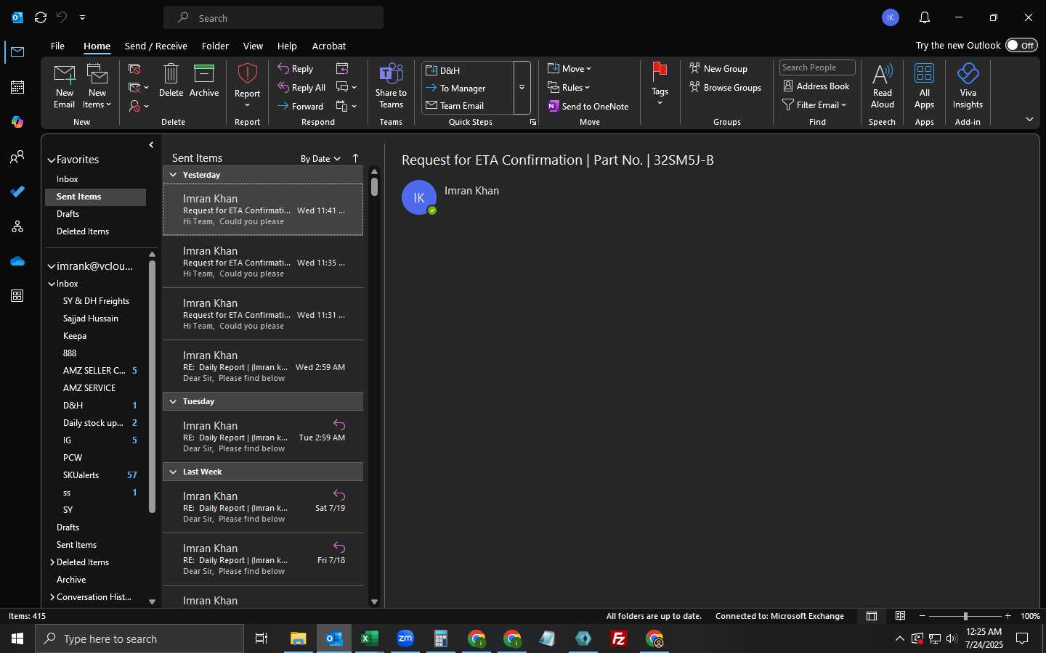Forward the selected message

(x=301, y=106)
